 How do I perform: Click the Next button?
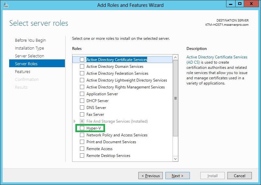[x=177, y=176]
